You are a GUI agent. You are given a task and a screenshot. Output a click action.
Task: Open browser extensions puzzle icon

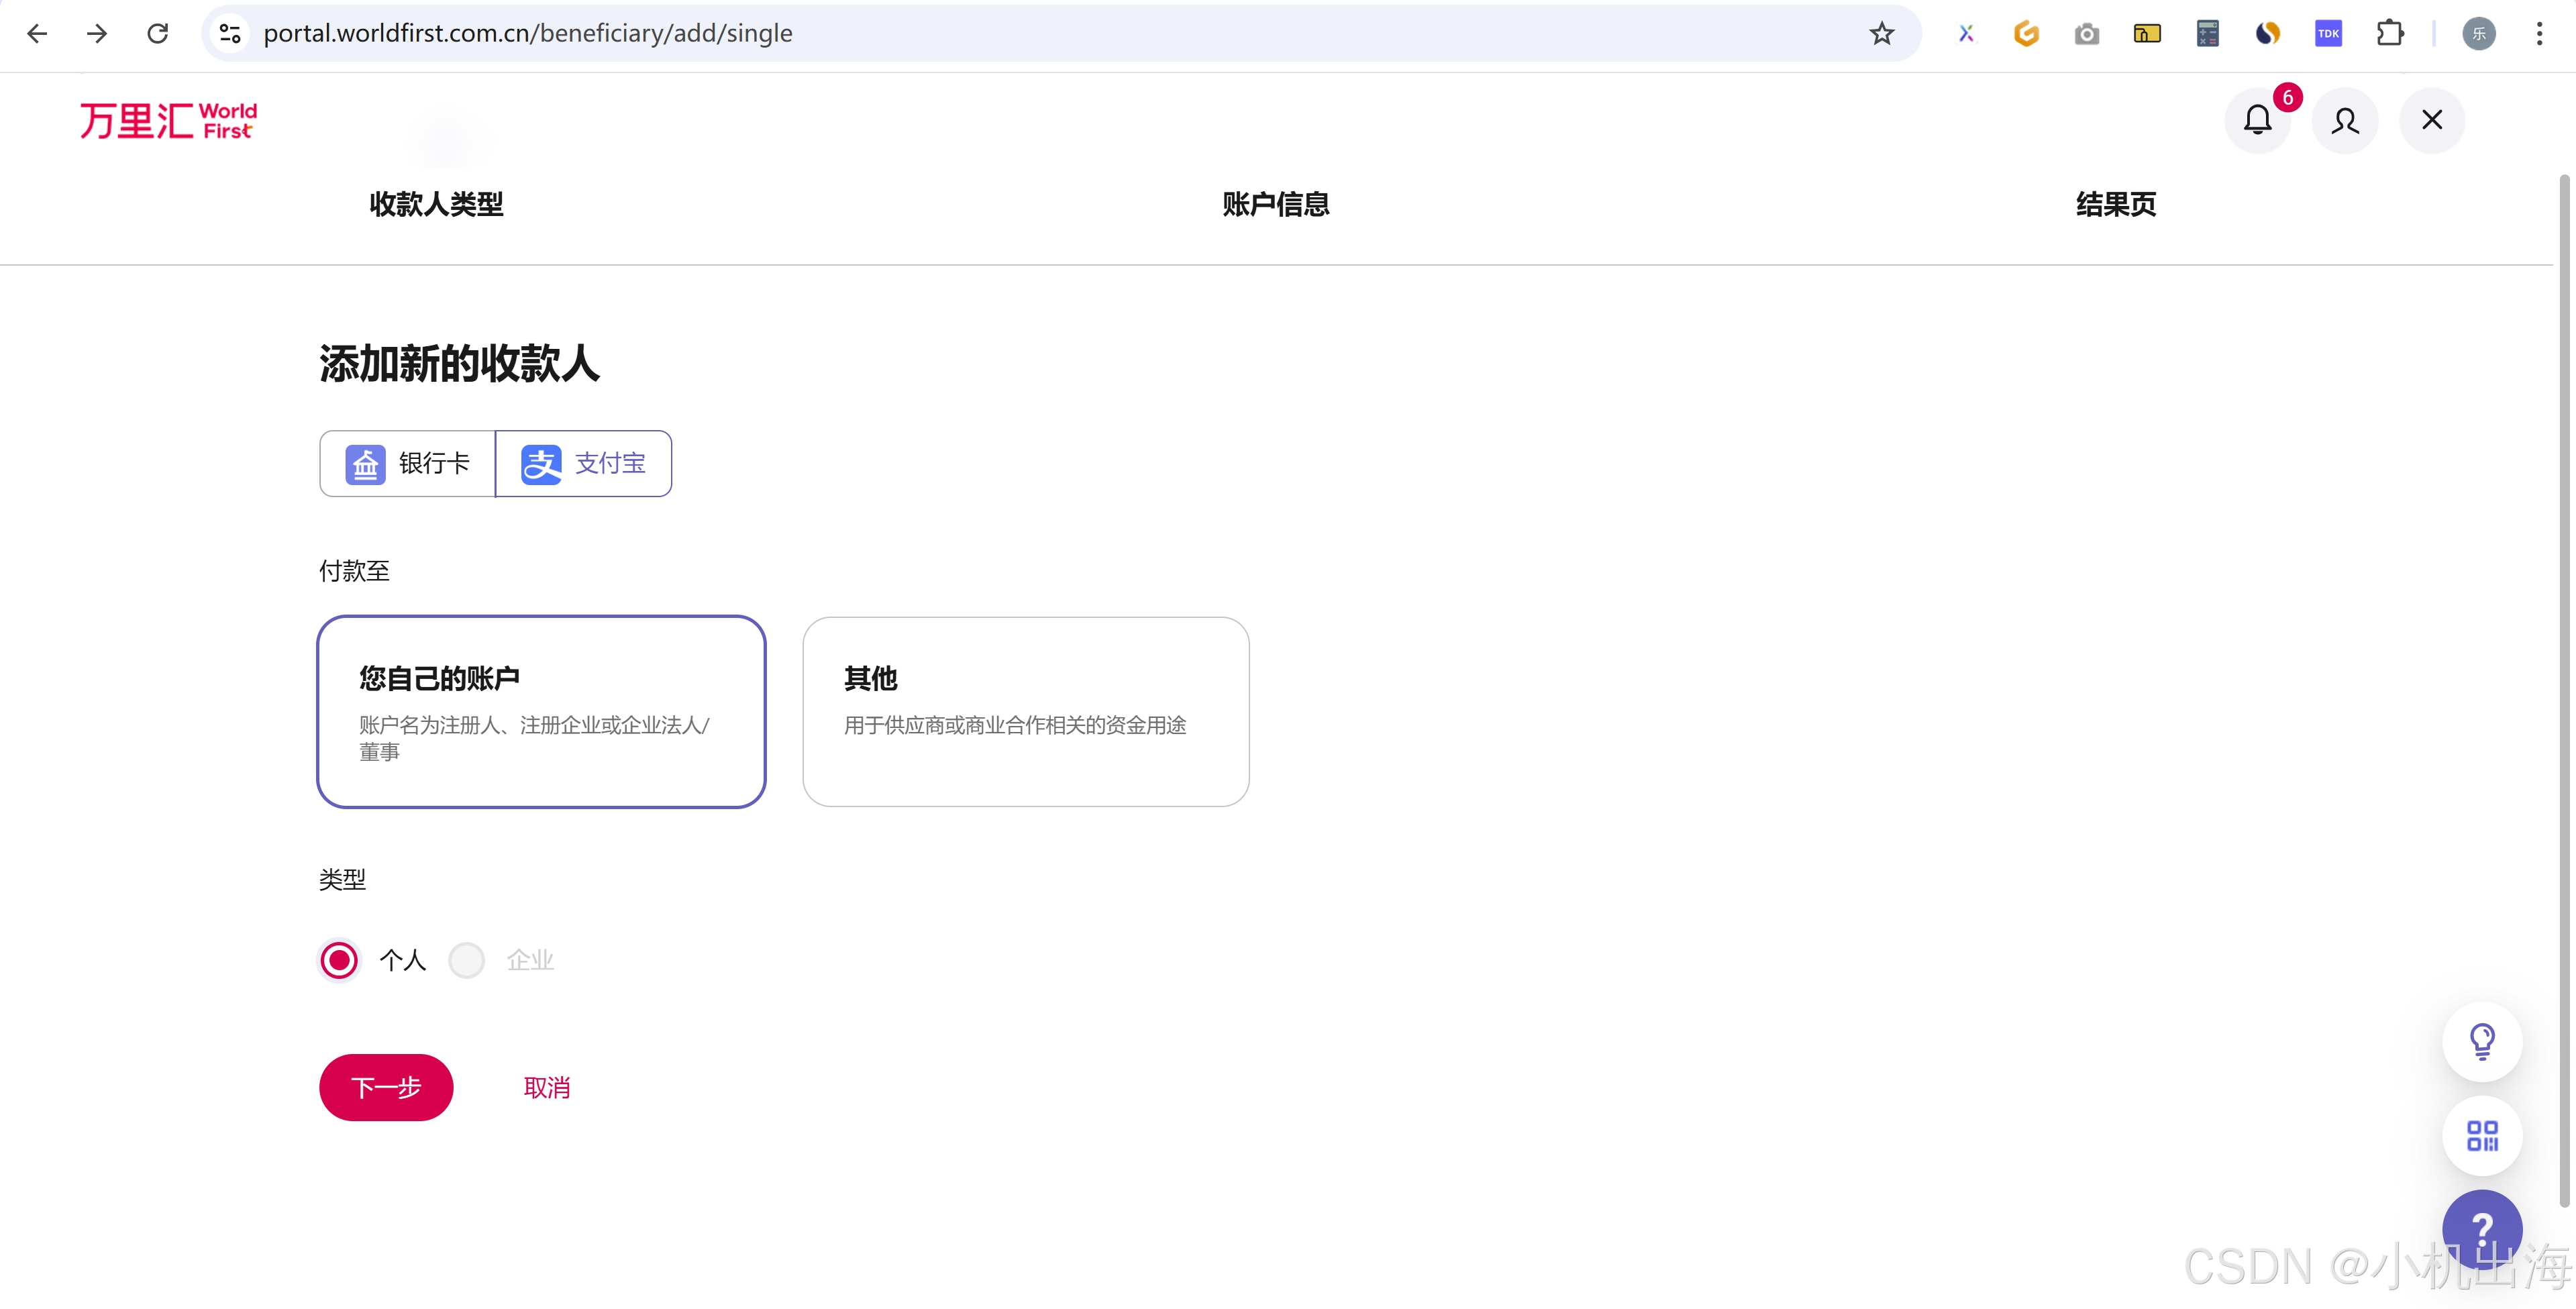coord(2389,33)
